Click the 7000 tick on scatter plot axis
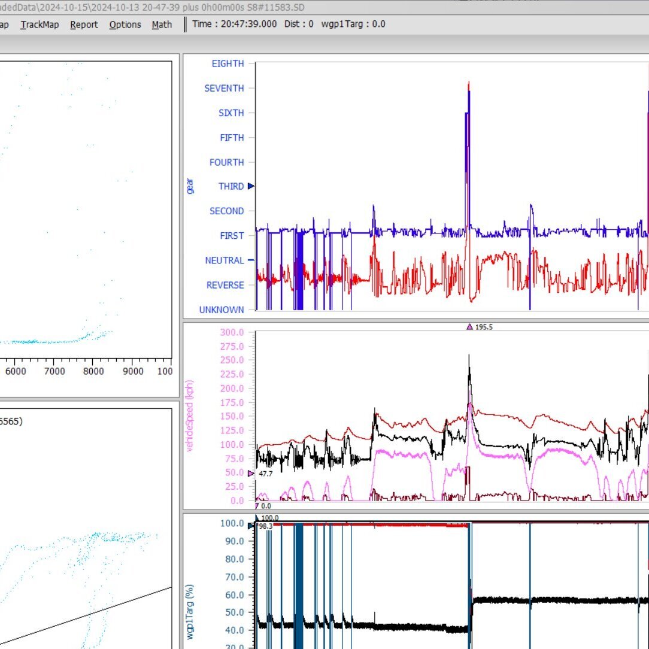 pos(54,371)
